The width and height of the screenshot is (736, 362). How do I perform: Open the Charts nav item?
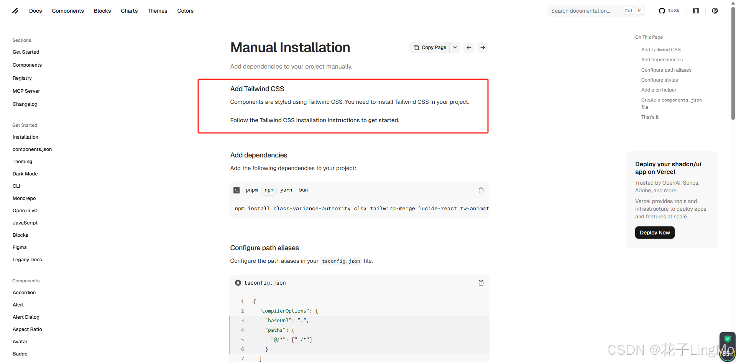[x=129, y=11]
